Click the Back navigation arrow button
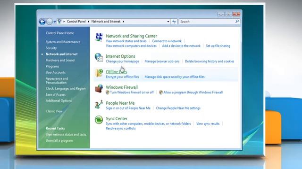 click(42, 22)
